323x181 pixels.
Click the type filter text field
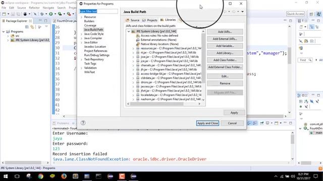[x=99, y=11]
